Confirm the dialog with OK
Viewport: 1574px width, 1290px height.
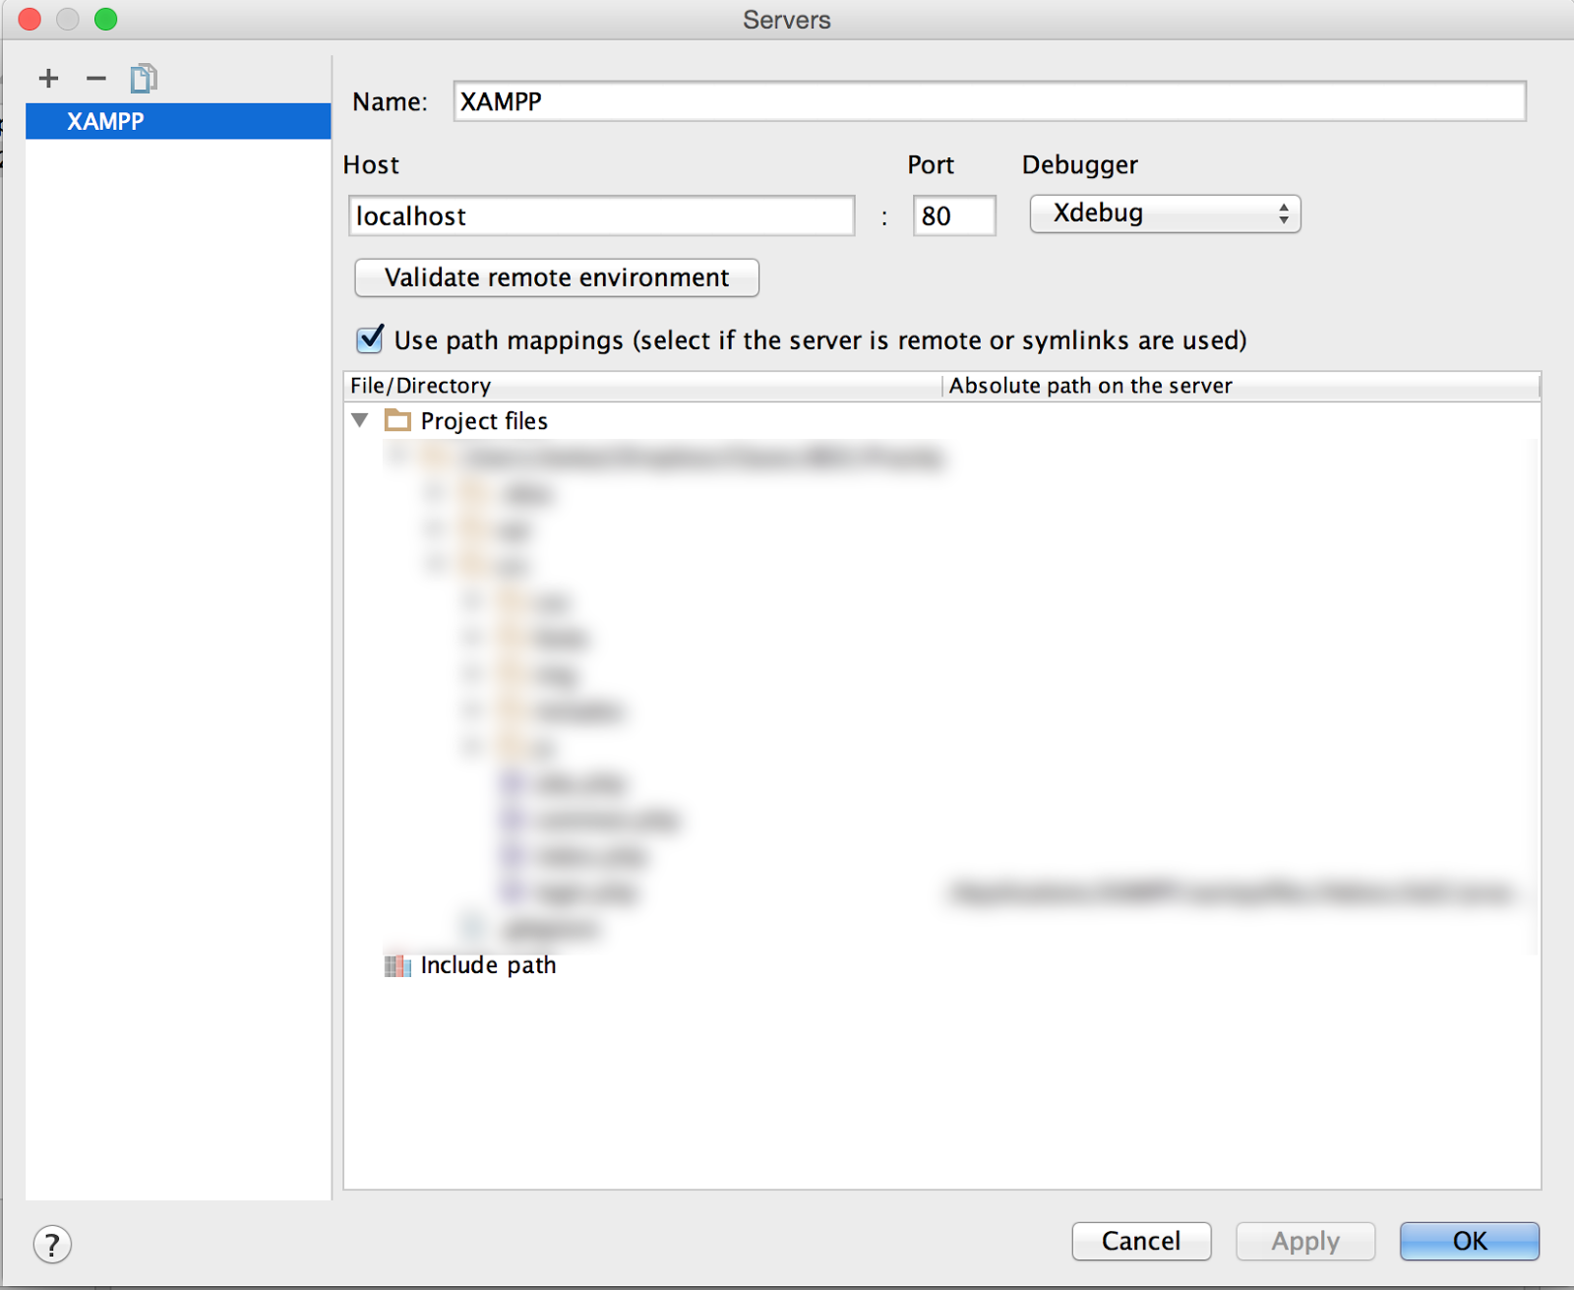tap(1470, 1241)
